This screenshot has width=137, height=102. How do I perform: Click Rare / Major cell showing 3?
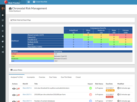pos(114,44)
